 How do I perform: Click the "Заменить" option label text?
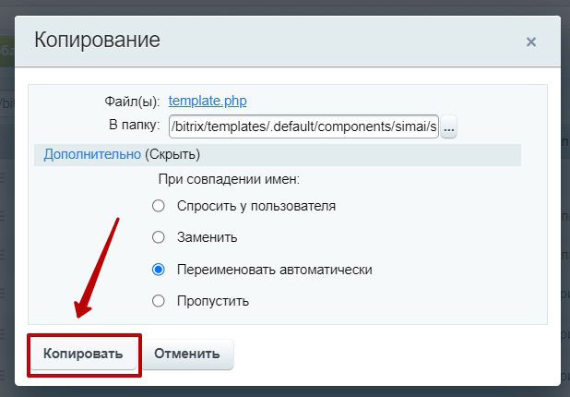tap(208, 237)
